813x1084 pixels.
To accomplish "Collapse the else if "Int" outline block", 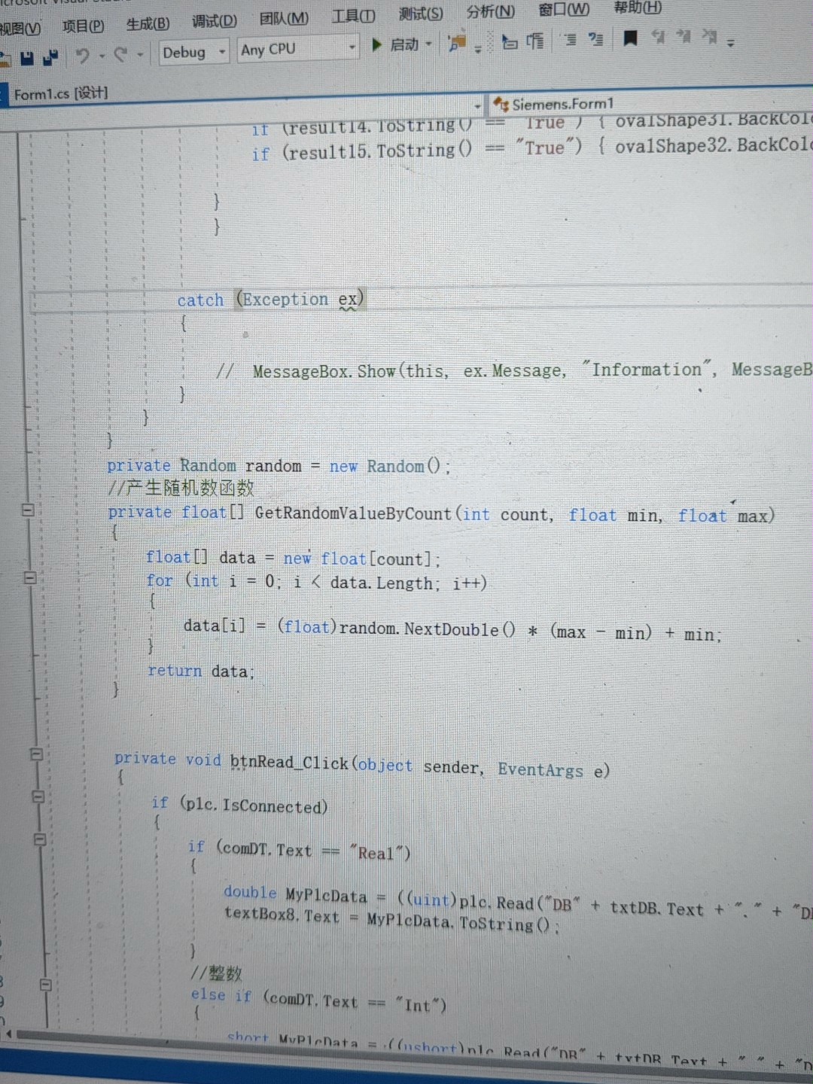I will (x=45, y=984).
